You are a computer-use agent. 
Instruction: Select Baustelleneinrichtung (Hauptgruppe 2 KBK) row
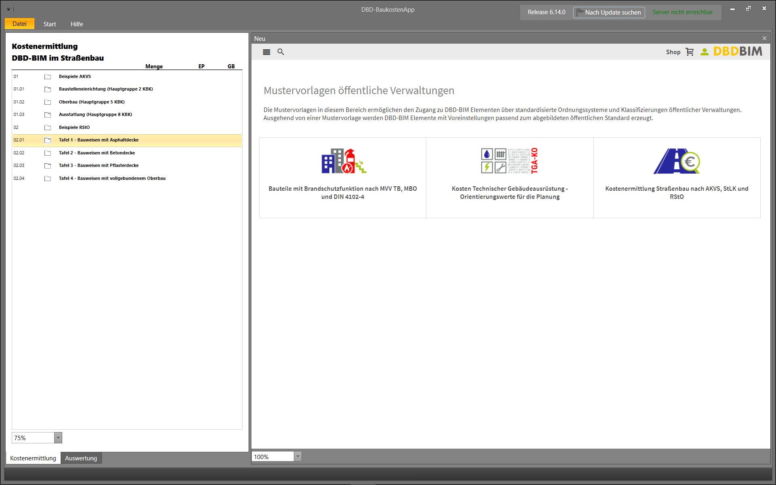point(127,89)
